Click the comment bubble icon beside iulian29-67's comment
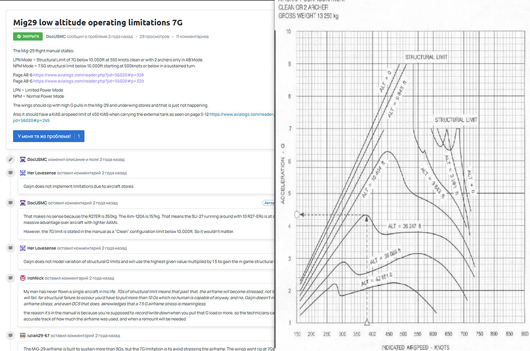Viewport: 530px width, 351px height. (x=11, y=336)
